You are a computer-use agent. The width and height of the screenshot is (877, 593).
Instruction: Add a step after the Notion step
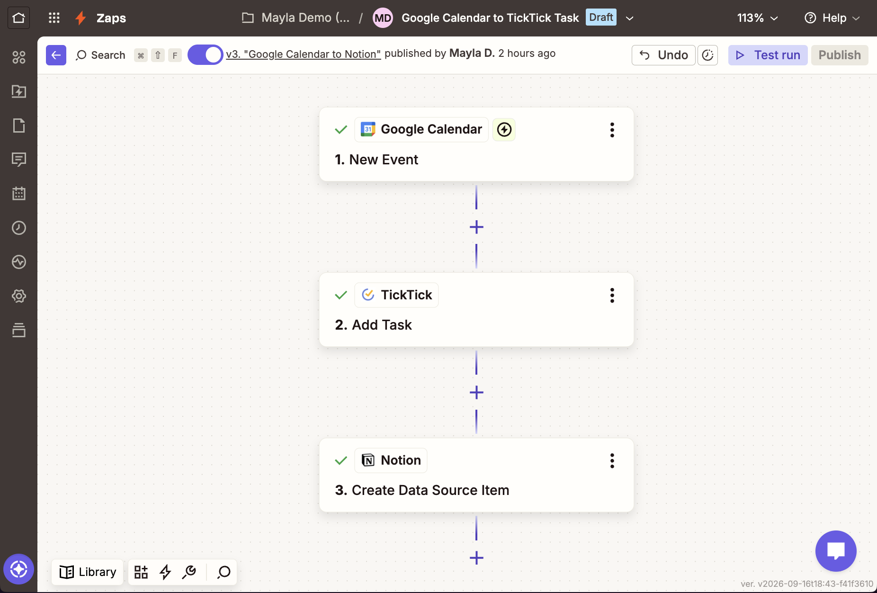click(476, 557)
